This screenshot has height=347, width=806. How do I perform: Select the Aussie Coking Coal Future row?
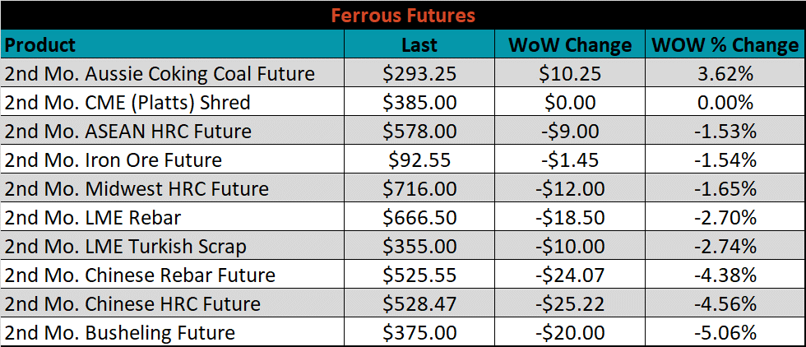[403, 73]
